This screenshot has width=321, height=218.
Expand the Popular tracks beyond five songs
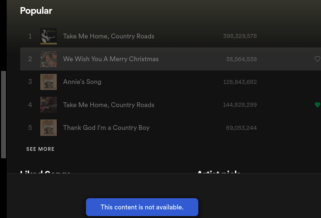tap(40, 149)
